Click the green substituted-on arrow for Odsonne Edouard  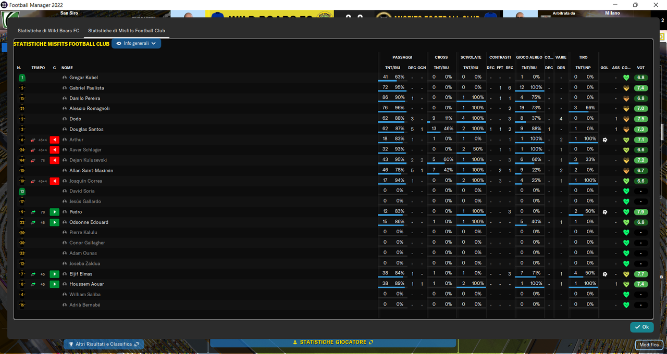pos(54,222)
